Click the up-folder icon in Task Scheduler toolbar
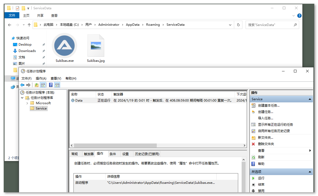This screenshot has width=318, height=196. tap(37, 85)
